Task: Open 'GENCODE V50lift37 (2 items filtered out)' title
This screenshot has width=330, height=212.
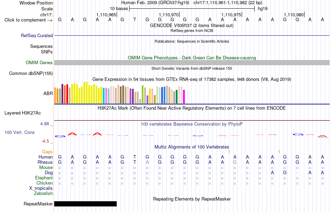Action: point(192,25)
